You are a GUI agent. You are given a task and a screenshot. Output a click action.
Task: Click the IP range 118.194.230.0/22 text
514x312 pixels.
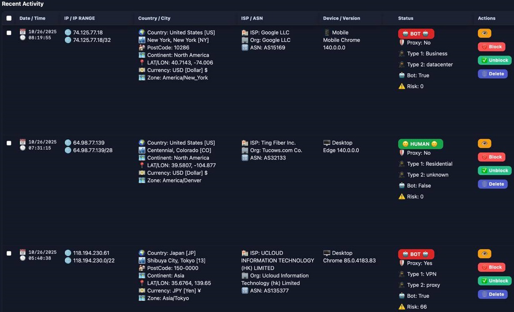click(x=94, y=260)
